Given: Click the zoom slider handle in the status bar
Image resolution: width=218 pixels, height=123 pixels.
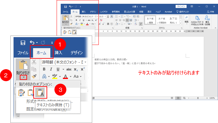Looking at the screenshot, I should [x=198, y=98].
